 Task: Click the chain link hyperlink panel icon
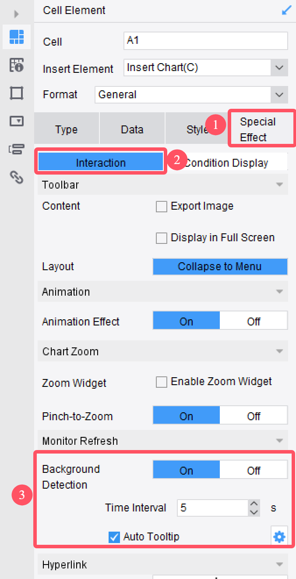16,178
